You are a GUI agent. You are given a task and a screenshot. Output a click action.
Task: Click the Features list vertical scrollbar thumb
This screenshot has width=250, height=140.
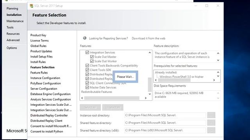[150, 85]
